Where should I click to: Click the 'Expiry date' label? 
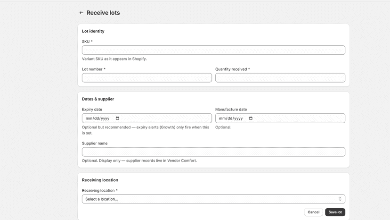click(92, 110)
